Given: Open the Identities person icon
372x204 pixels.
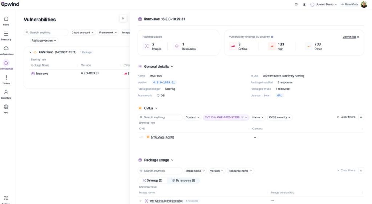Looking at the screenshot, I should click(x=6, y=92).
